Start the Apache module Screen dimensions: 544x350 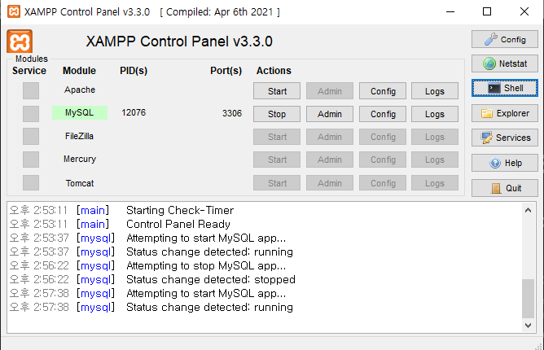coord(277,91)
